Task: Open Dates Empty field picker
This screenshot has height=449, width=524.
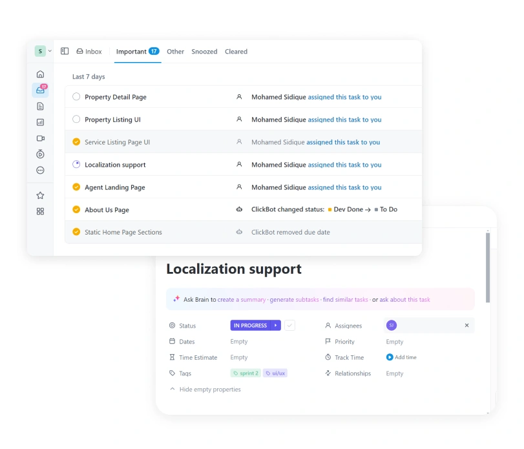Action: click(239, 341)
